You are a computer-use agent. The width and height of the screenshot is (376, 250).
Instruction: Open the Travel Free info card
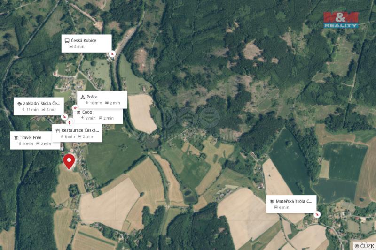35,140
